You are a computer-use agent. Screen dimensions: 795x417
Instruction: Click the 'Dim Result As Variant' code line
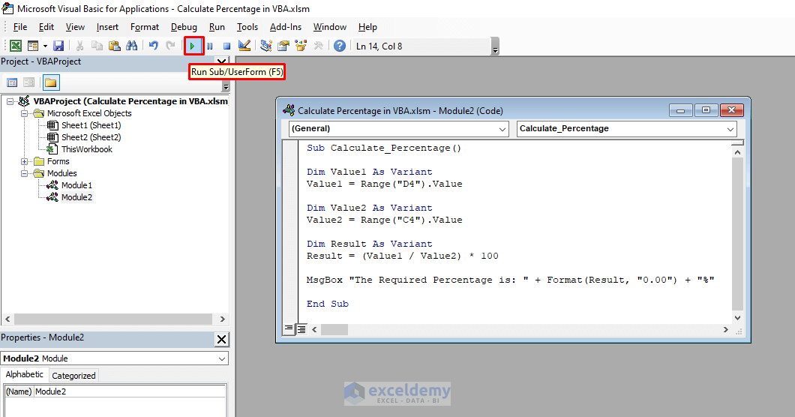(x=369, y=244)
